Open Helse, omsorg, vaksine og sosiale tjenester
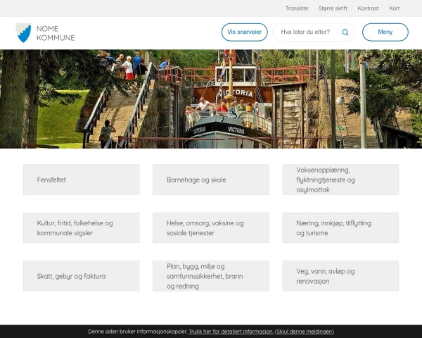Viewport: 422px width, 338px height. pyautogui.click(x=210, y=227)
